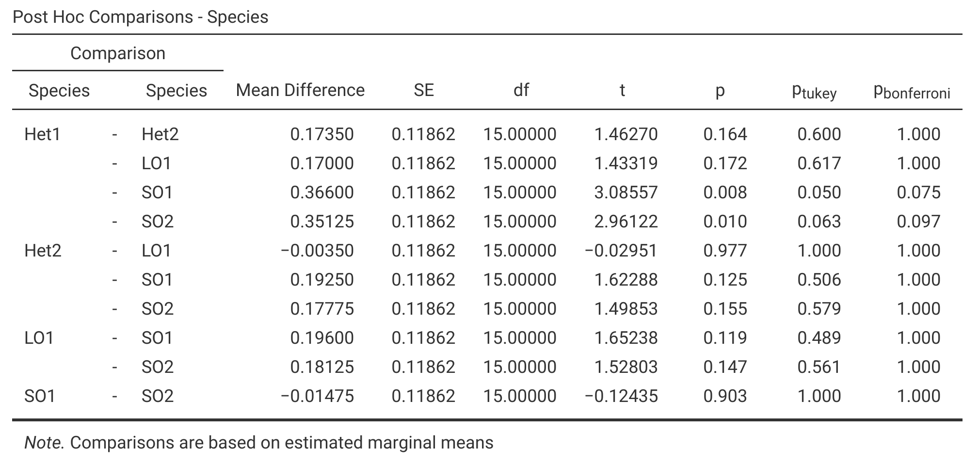Click the p-tukey column header

pos(814,91)
